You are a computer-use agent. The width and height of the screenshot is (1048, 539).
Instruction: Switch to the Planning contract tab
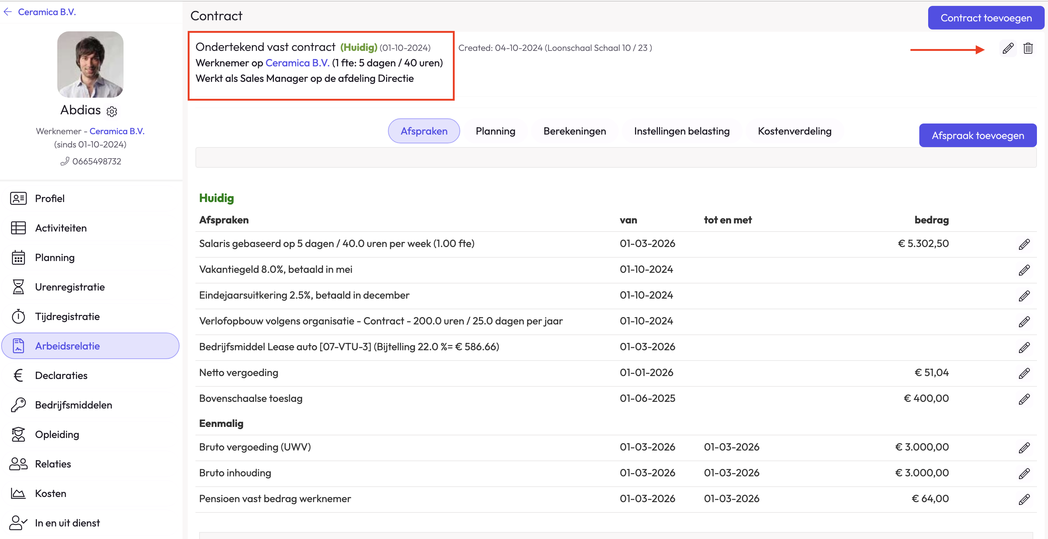coord(495,131)
